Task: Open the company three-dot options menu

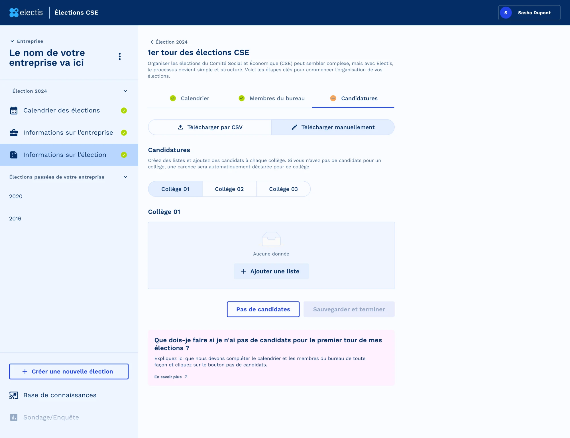Action: click(120, 56)
